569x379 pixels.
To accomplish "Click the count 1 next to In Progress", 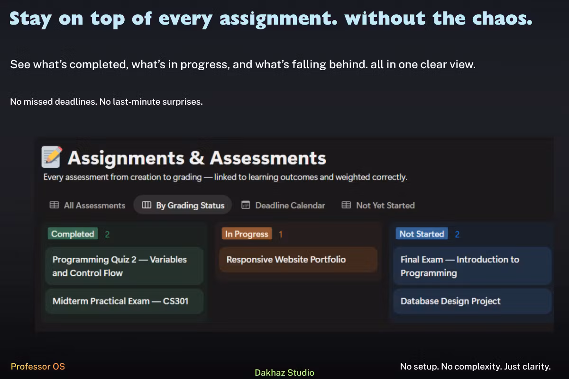I will click(280, 234).
